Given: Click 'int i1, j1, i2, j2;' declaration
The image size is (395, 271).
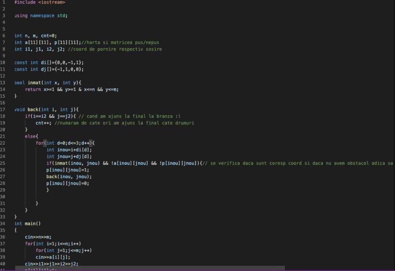Looking at the screenshot, I should pos(40,49).
